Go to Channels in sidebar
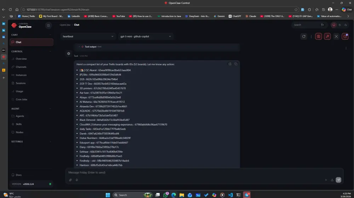 (21, 67)
